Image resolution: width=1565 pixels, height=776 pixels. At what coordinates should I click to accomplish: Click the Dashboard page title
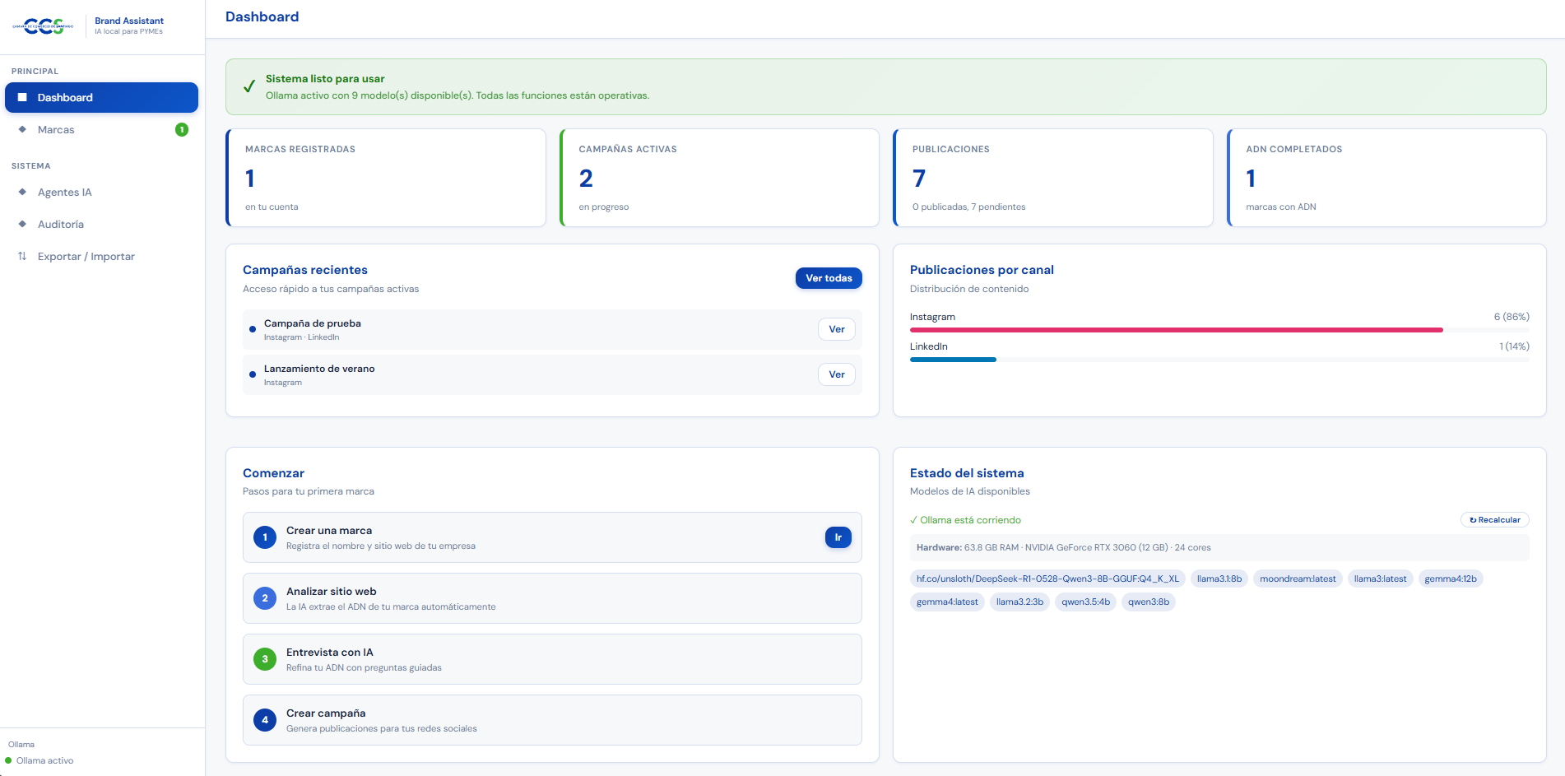point(262,16)
